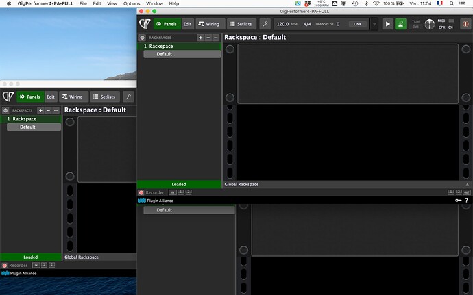Select Default variation in back window

34,127
